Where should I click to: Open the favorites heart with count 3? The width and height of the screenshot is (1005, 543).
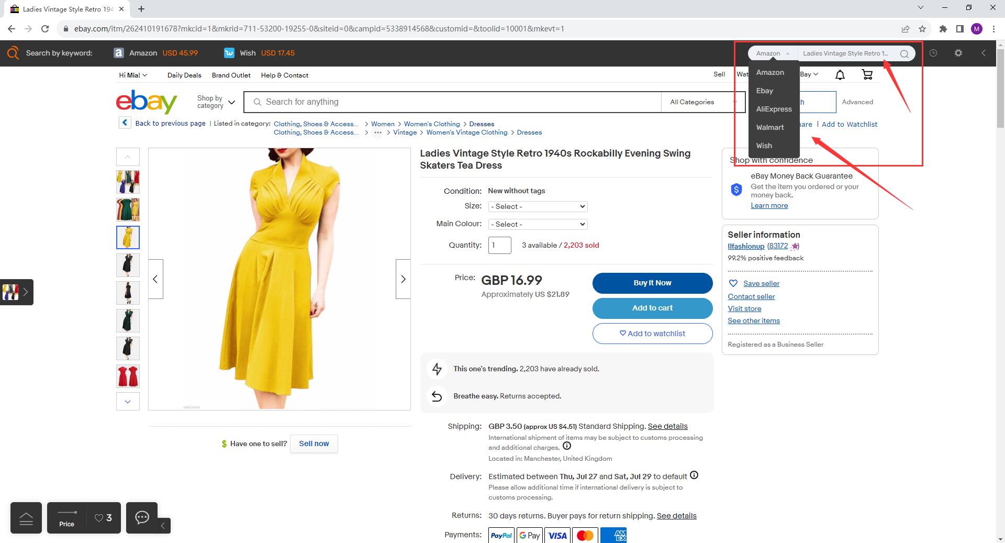coord(103,518)
